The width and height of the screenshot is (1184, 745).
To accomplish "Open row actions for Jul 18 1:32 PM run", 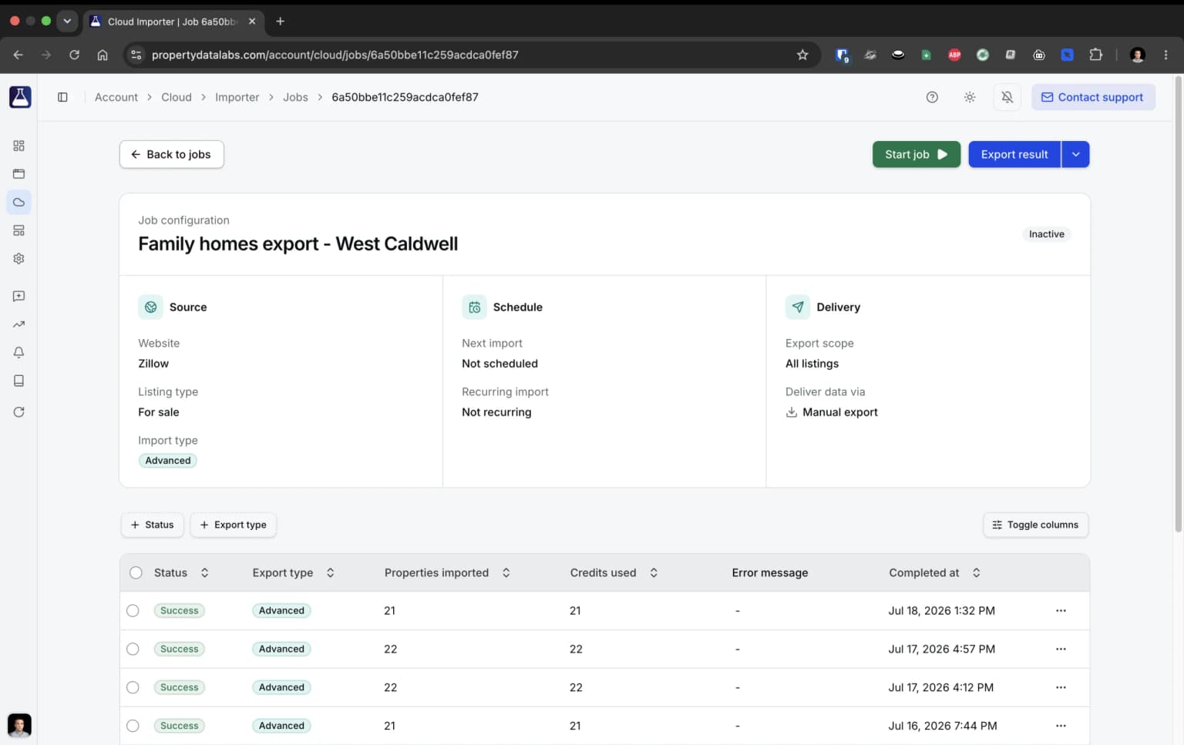I will coord(1061,611).
